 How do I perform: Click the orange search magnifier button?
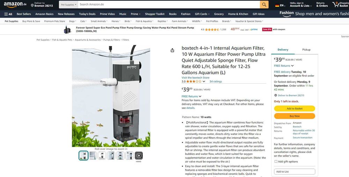(264, 5)
